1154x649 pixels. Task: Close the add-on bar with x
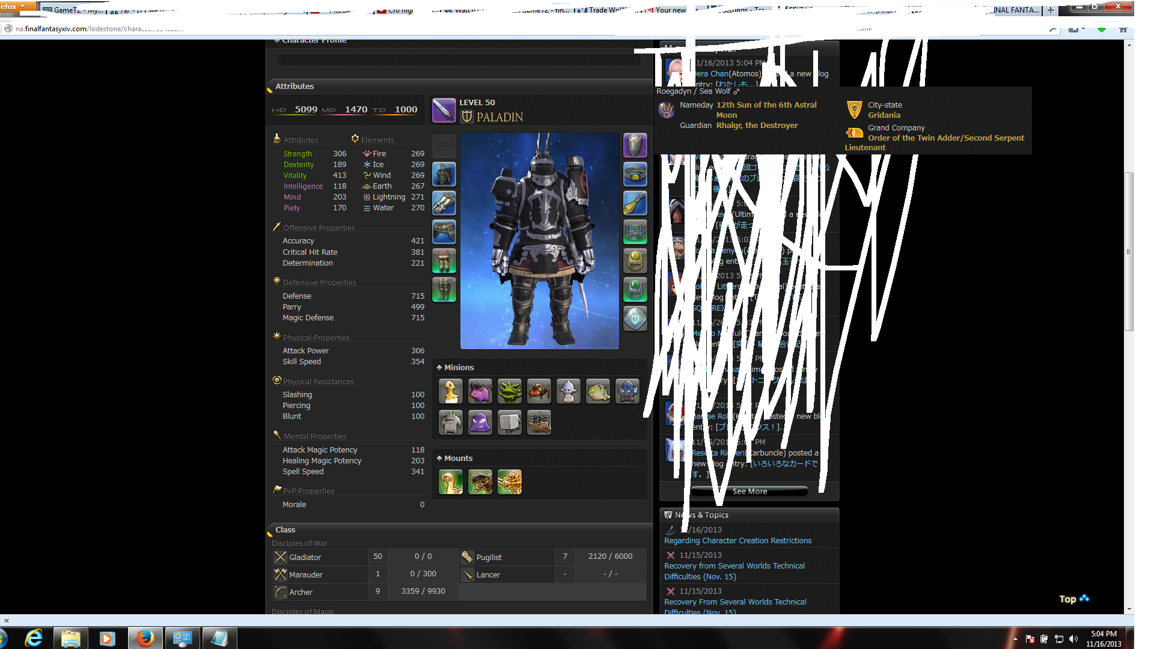(7, 620)
